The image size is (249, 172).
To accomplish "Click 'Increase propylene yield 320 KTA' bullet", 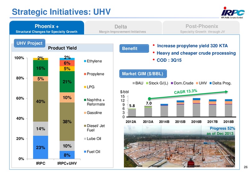I will [x=192, y=46].
